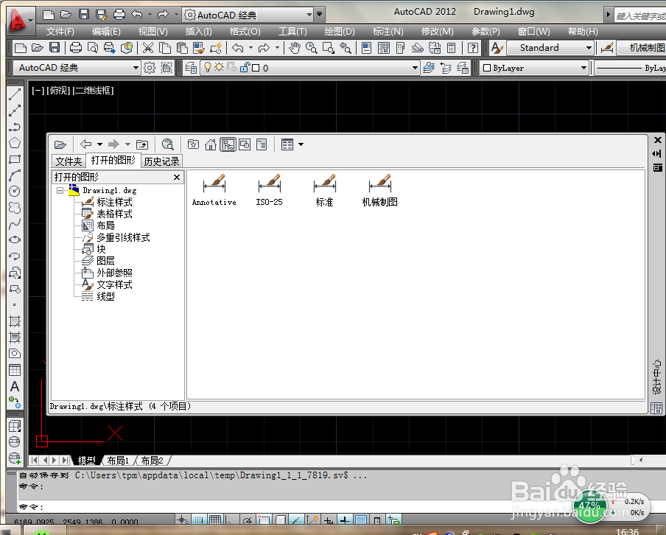Click the Plot printer icon
The width and height of the screenshot is (666, 535).
(x=76, y=48)
